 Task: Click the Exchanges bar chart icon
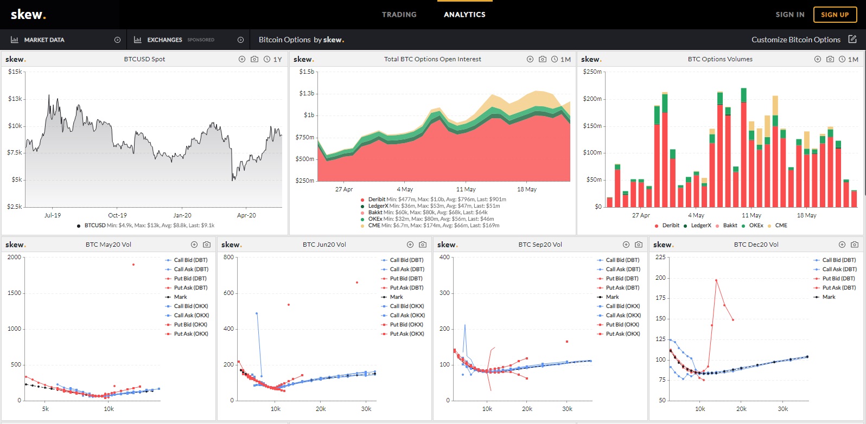(138, 40)
